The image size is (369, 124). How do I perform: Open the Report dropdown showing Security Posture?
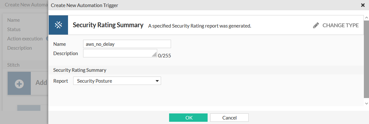click(117, 81)
